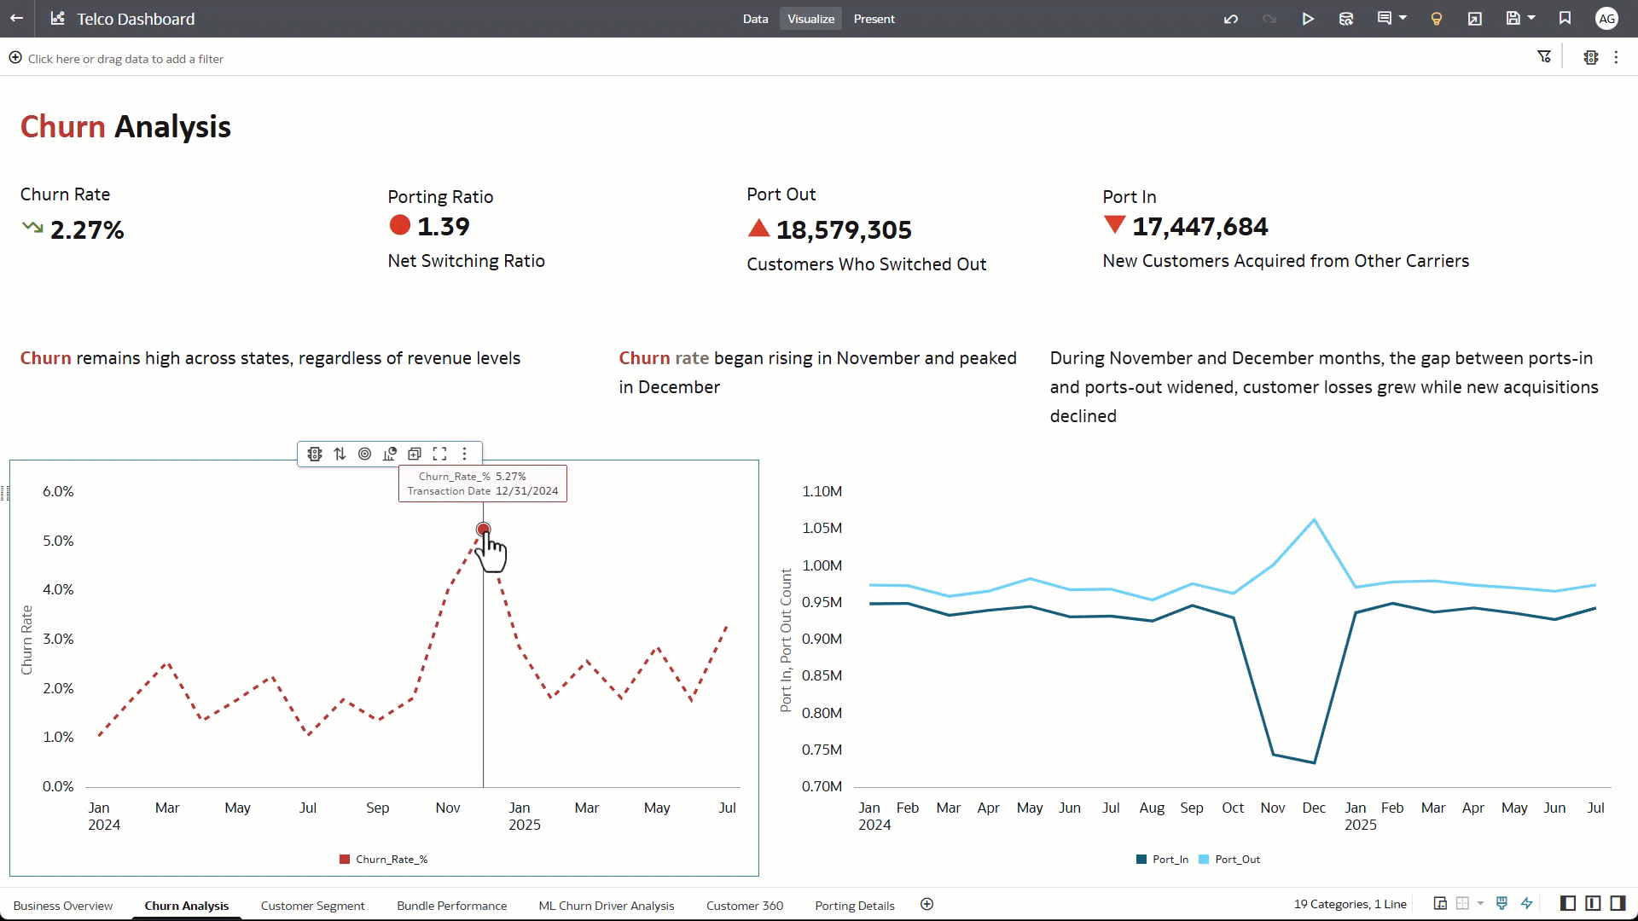The height and width of the screenshot is (921, 1638).
Task: Open the Save dropdown menu
Action: click(x=1532, y=18)
